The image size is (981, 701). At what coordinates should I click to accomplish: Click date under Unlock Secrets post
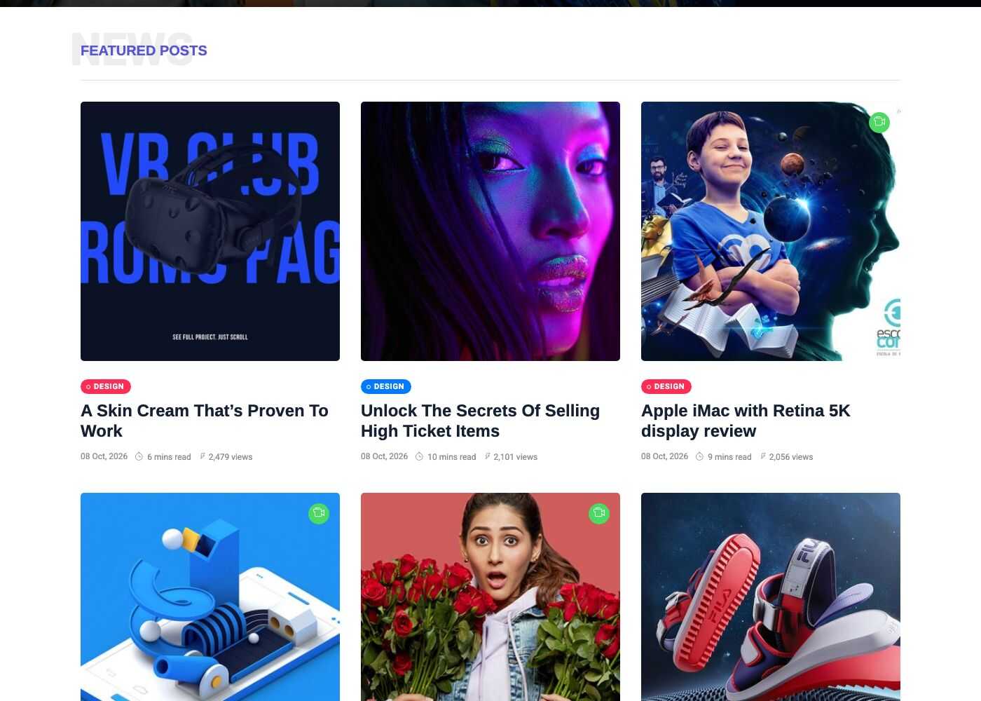coord(384,456)
